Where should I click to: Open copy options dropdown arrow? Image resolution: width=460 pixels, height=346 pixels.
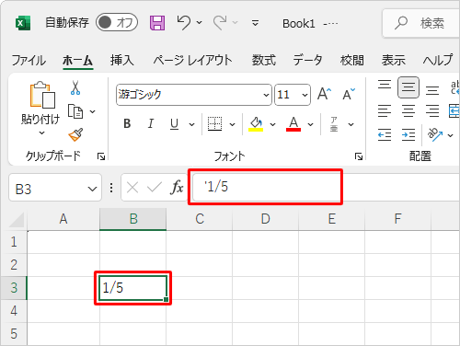pos(93,111)
